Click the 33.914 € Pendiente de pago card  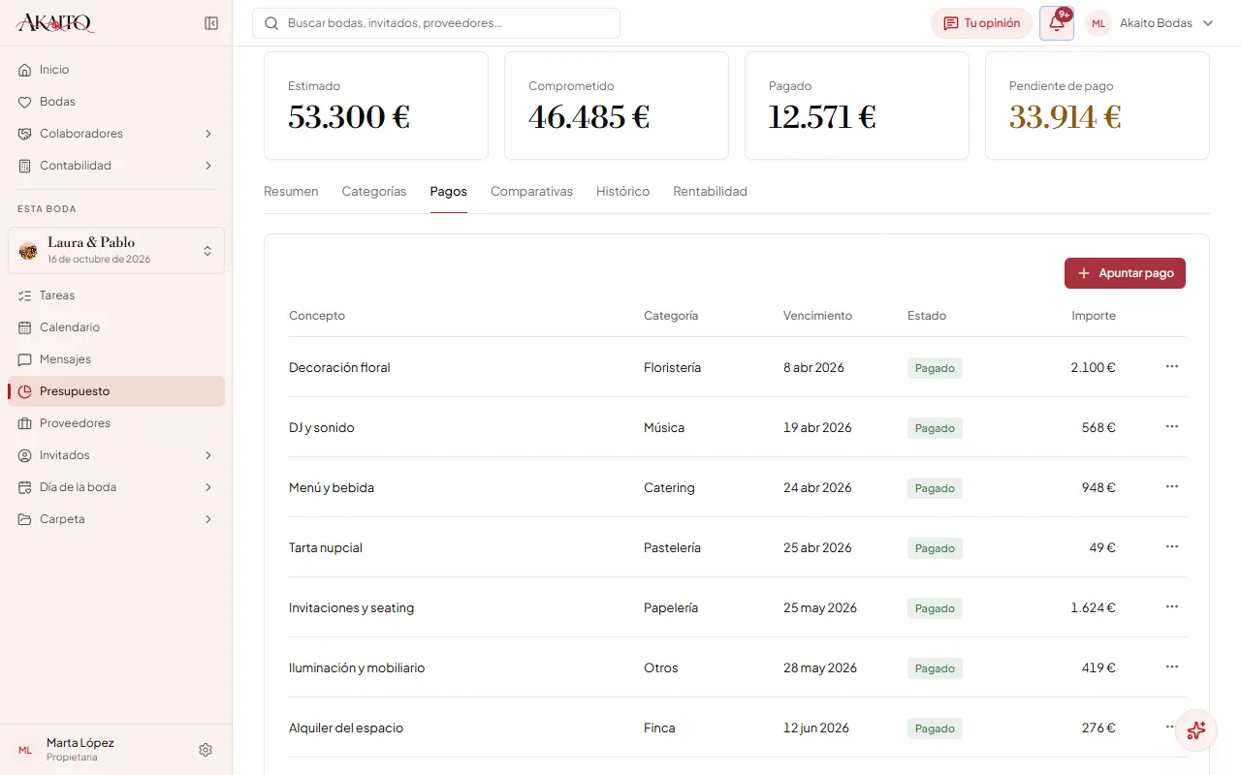(1098, 106)
